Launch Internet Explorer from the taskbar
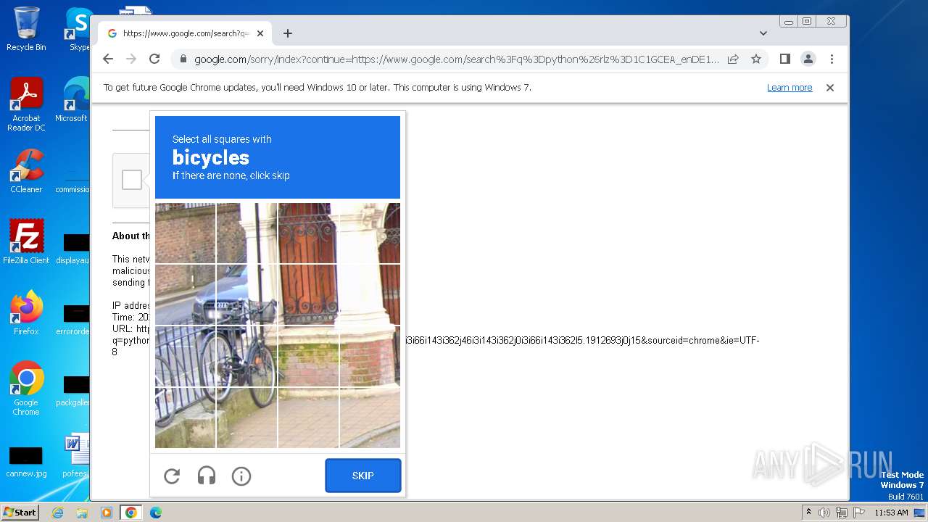This screenshot has height=522, width=928. pyautogui.click(x=58, y=513)
